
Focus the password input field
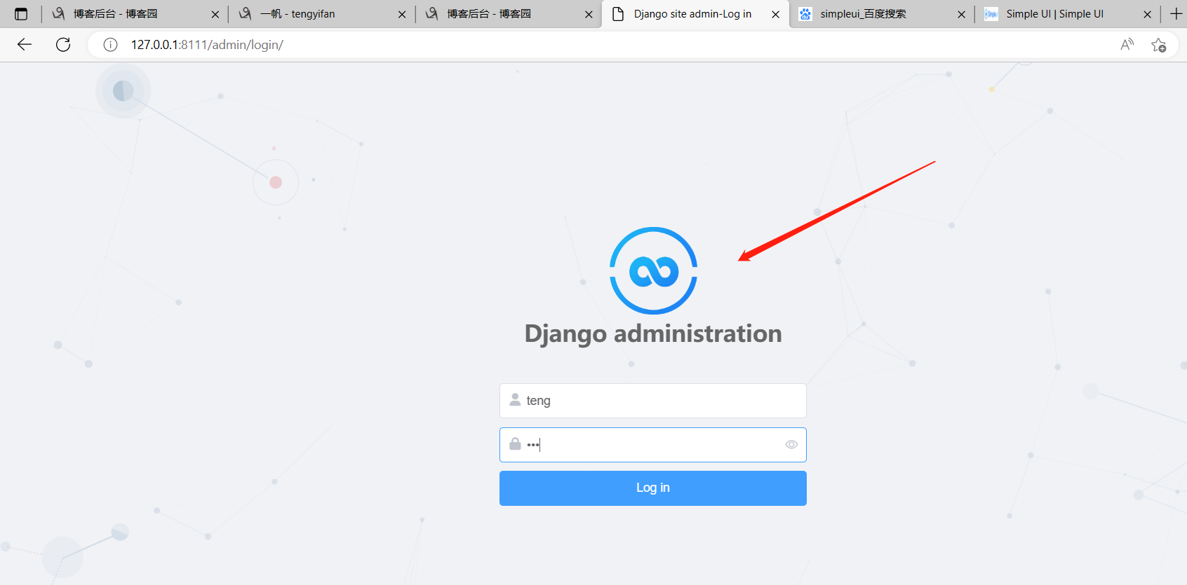(x=653, y=445)
